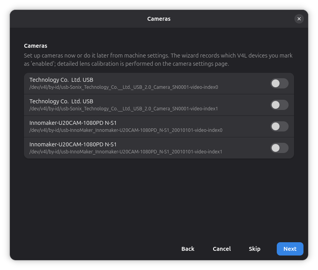
Task: Skip the camera setup step
Action: point(254,249)
